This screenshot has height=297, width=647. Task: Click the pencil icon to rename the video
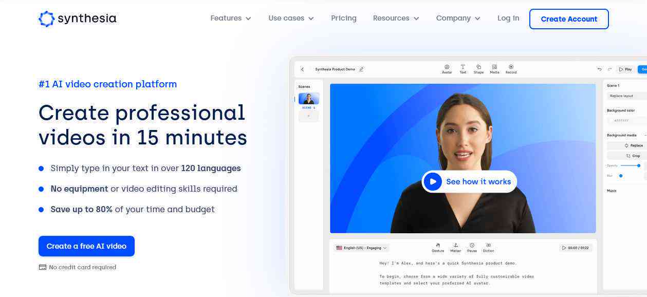361,69
